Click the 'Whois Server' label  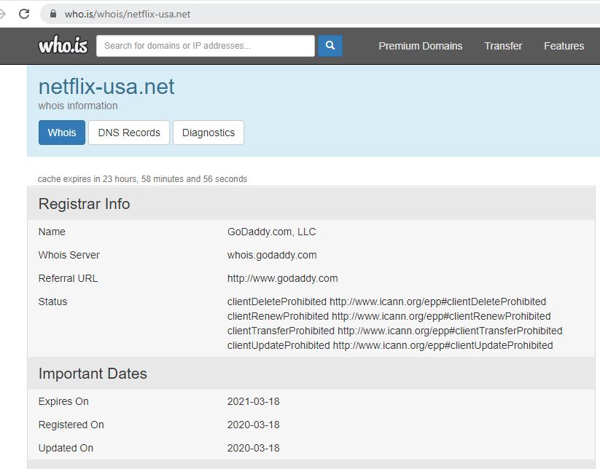tap(69, 255)
